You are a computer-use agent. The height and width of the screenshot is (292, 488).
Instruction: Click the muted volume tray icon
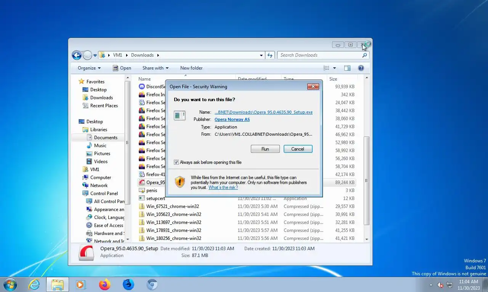tap(440, 285)
